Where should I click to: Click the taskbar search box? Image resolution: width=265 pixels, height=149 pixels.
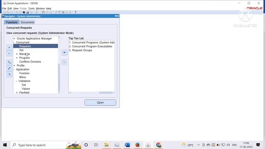[x=46, y=145]
